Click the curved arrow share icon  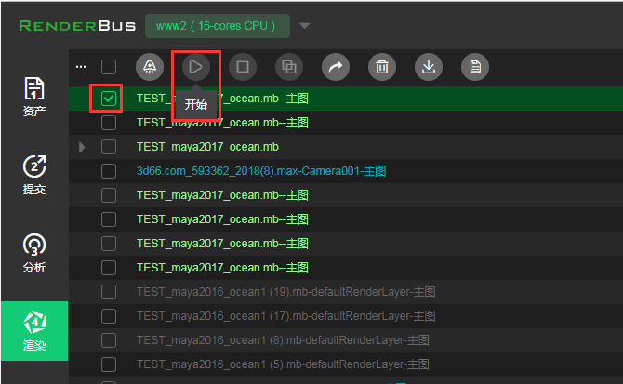click(336, 67)
